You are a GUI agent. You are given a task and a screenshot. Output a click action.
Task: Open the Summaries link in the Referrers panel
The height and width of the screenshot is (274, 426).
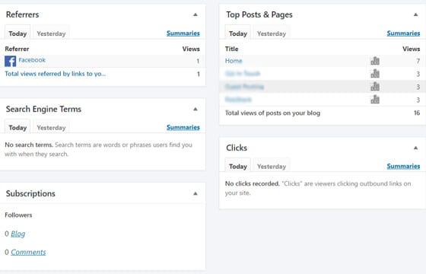click(x=183, y=33)
